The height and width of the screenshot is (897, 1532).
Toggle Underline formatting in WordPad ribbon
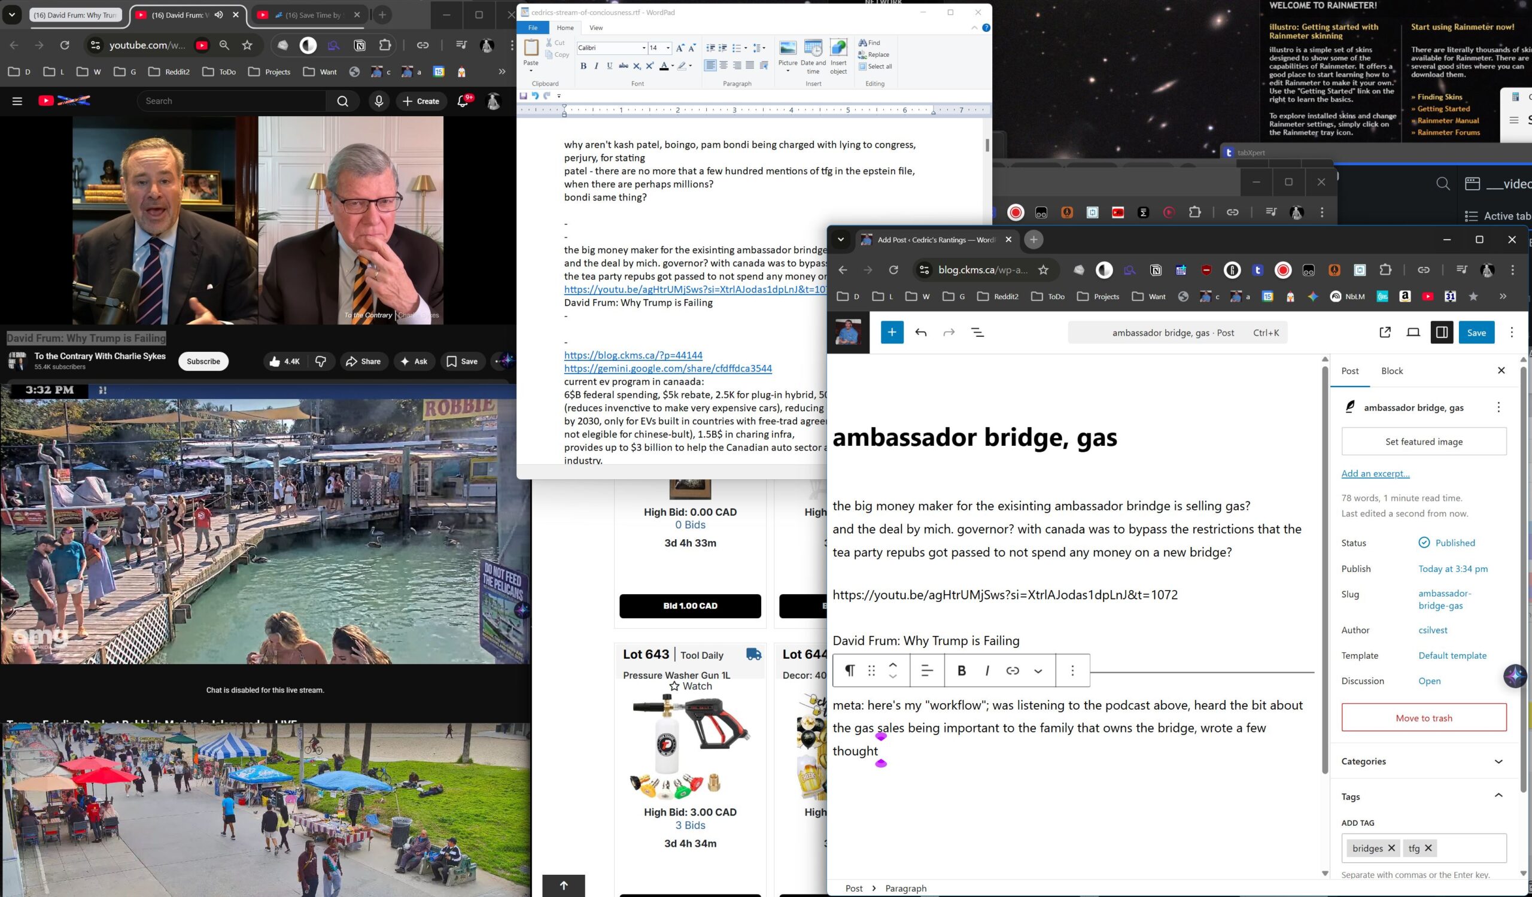[610, 66]
